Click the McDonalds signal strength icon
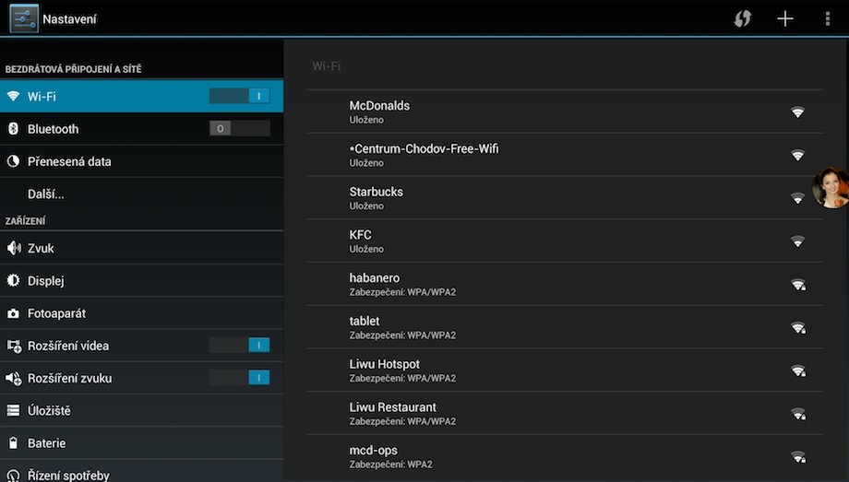The width and height of the screenshot is (849, 482). pyautogui.click(x=797, y=112)
